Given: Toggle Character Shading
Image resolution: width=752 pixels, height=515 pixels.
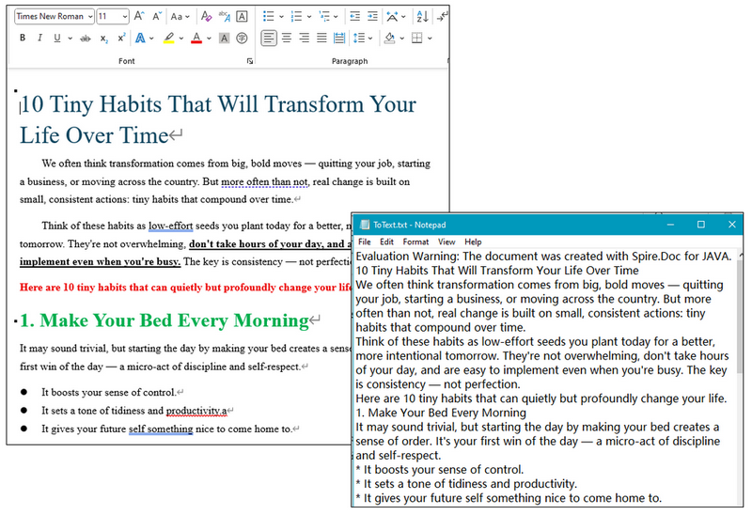Looking at the screenshot, I should point(224,39).
